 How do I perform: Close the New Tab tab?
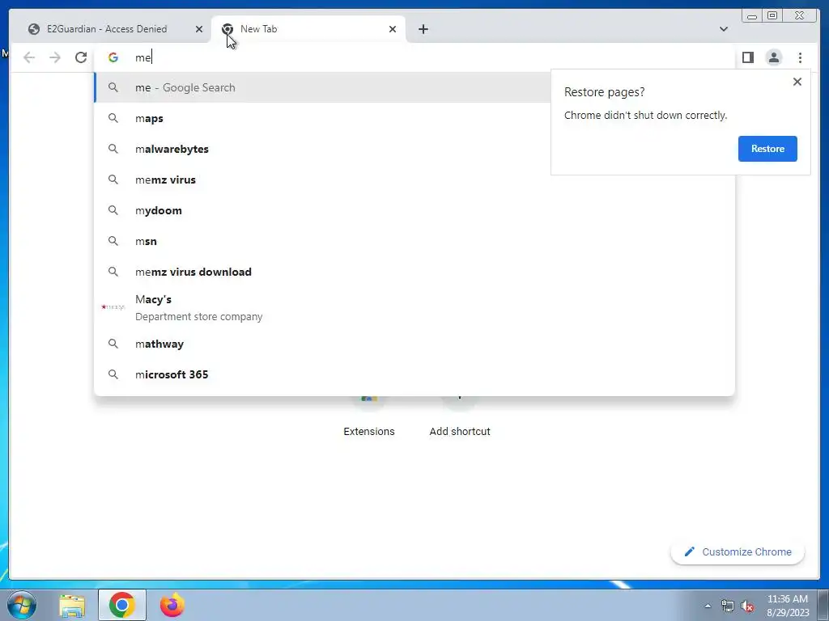point(393,29)
